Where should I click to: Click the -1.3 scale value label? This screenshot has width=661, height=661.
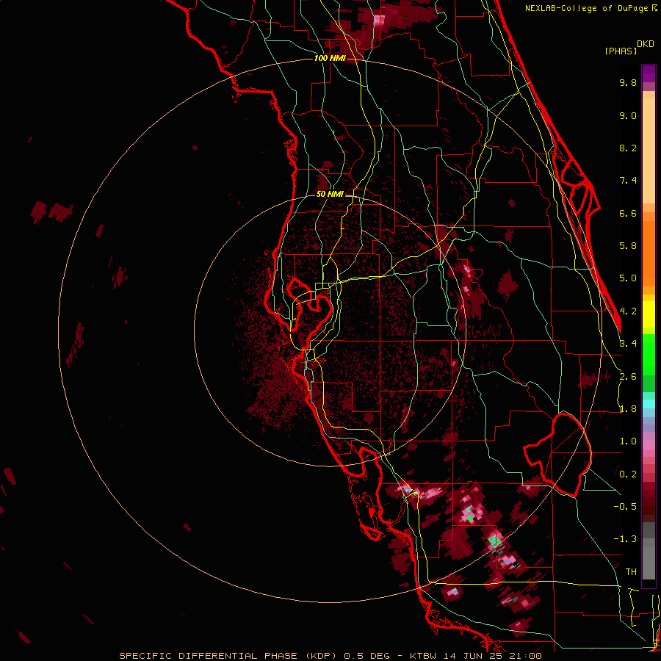625,539
